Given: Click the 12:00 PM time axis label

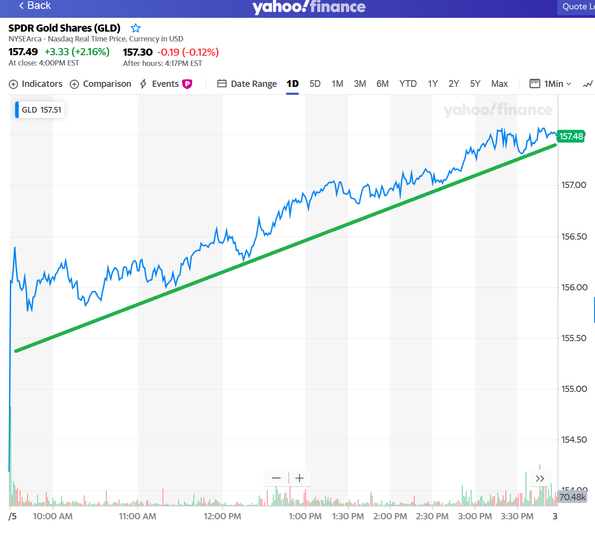Looking at the screenshot, I should tap(223, 516).
